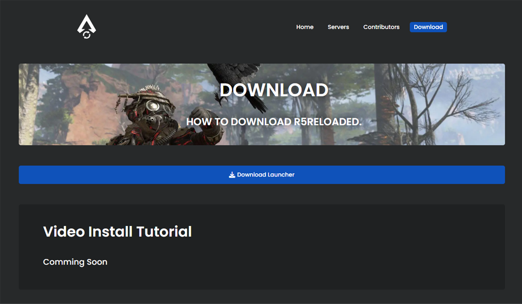Click the Download Launcher button
This screenshot has height=304, width=522.
[x=262, y=175]
